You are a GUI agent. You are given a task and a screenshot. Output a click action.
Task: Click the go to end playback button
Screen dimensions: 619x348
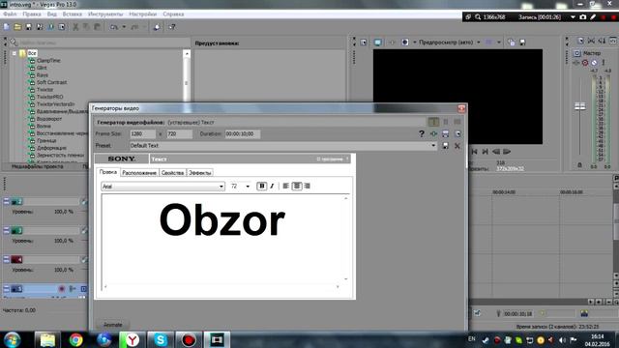tap(486, 152)
